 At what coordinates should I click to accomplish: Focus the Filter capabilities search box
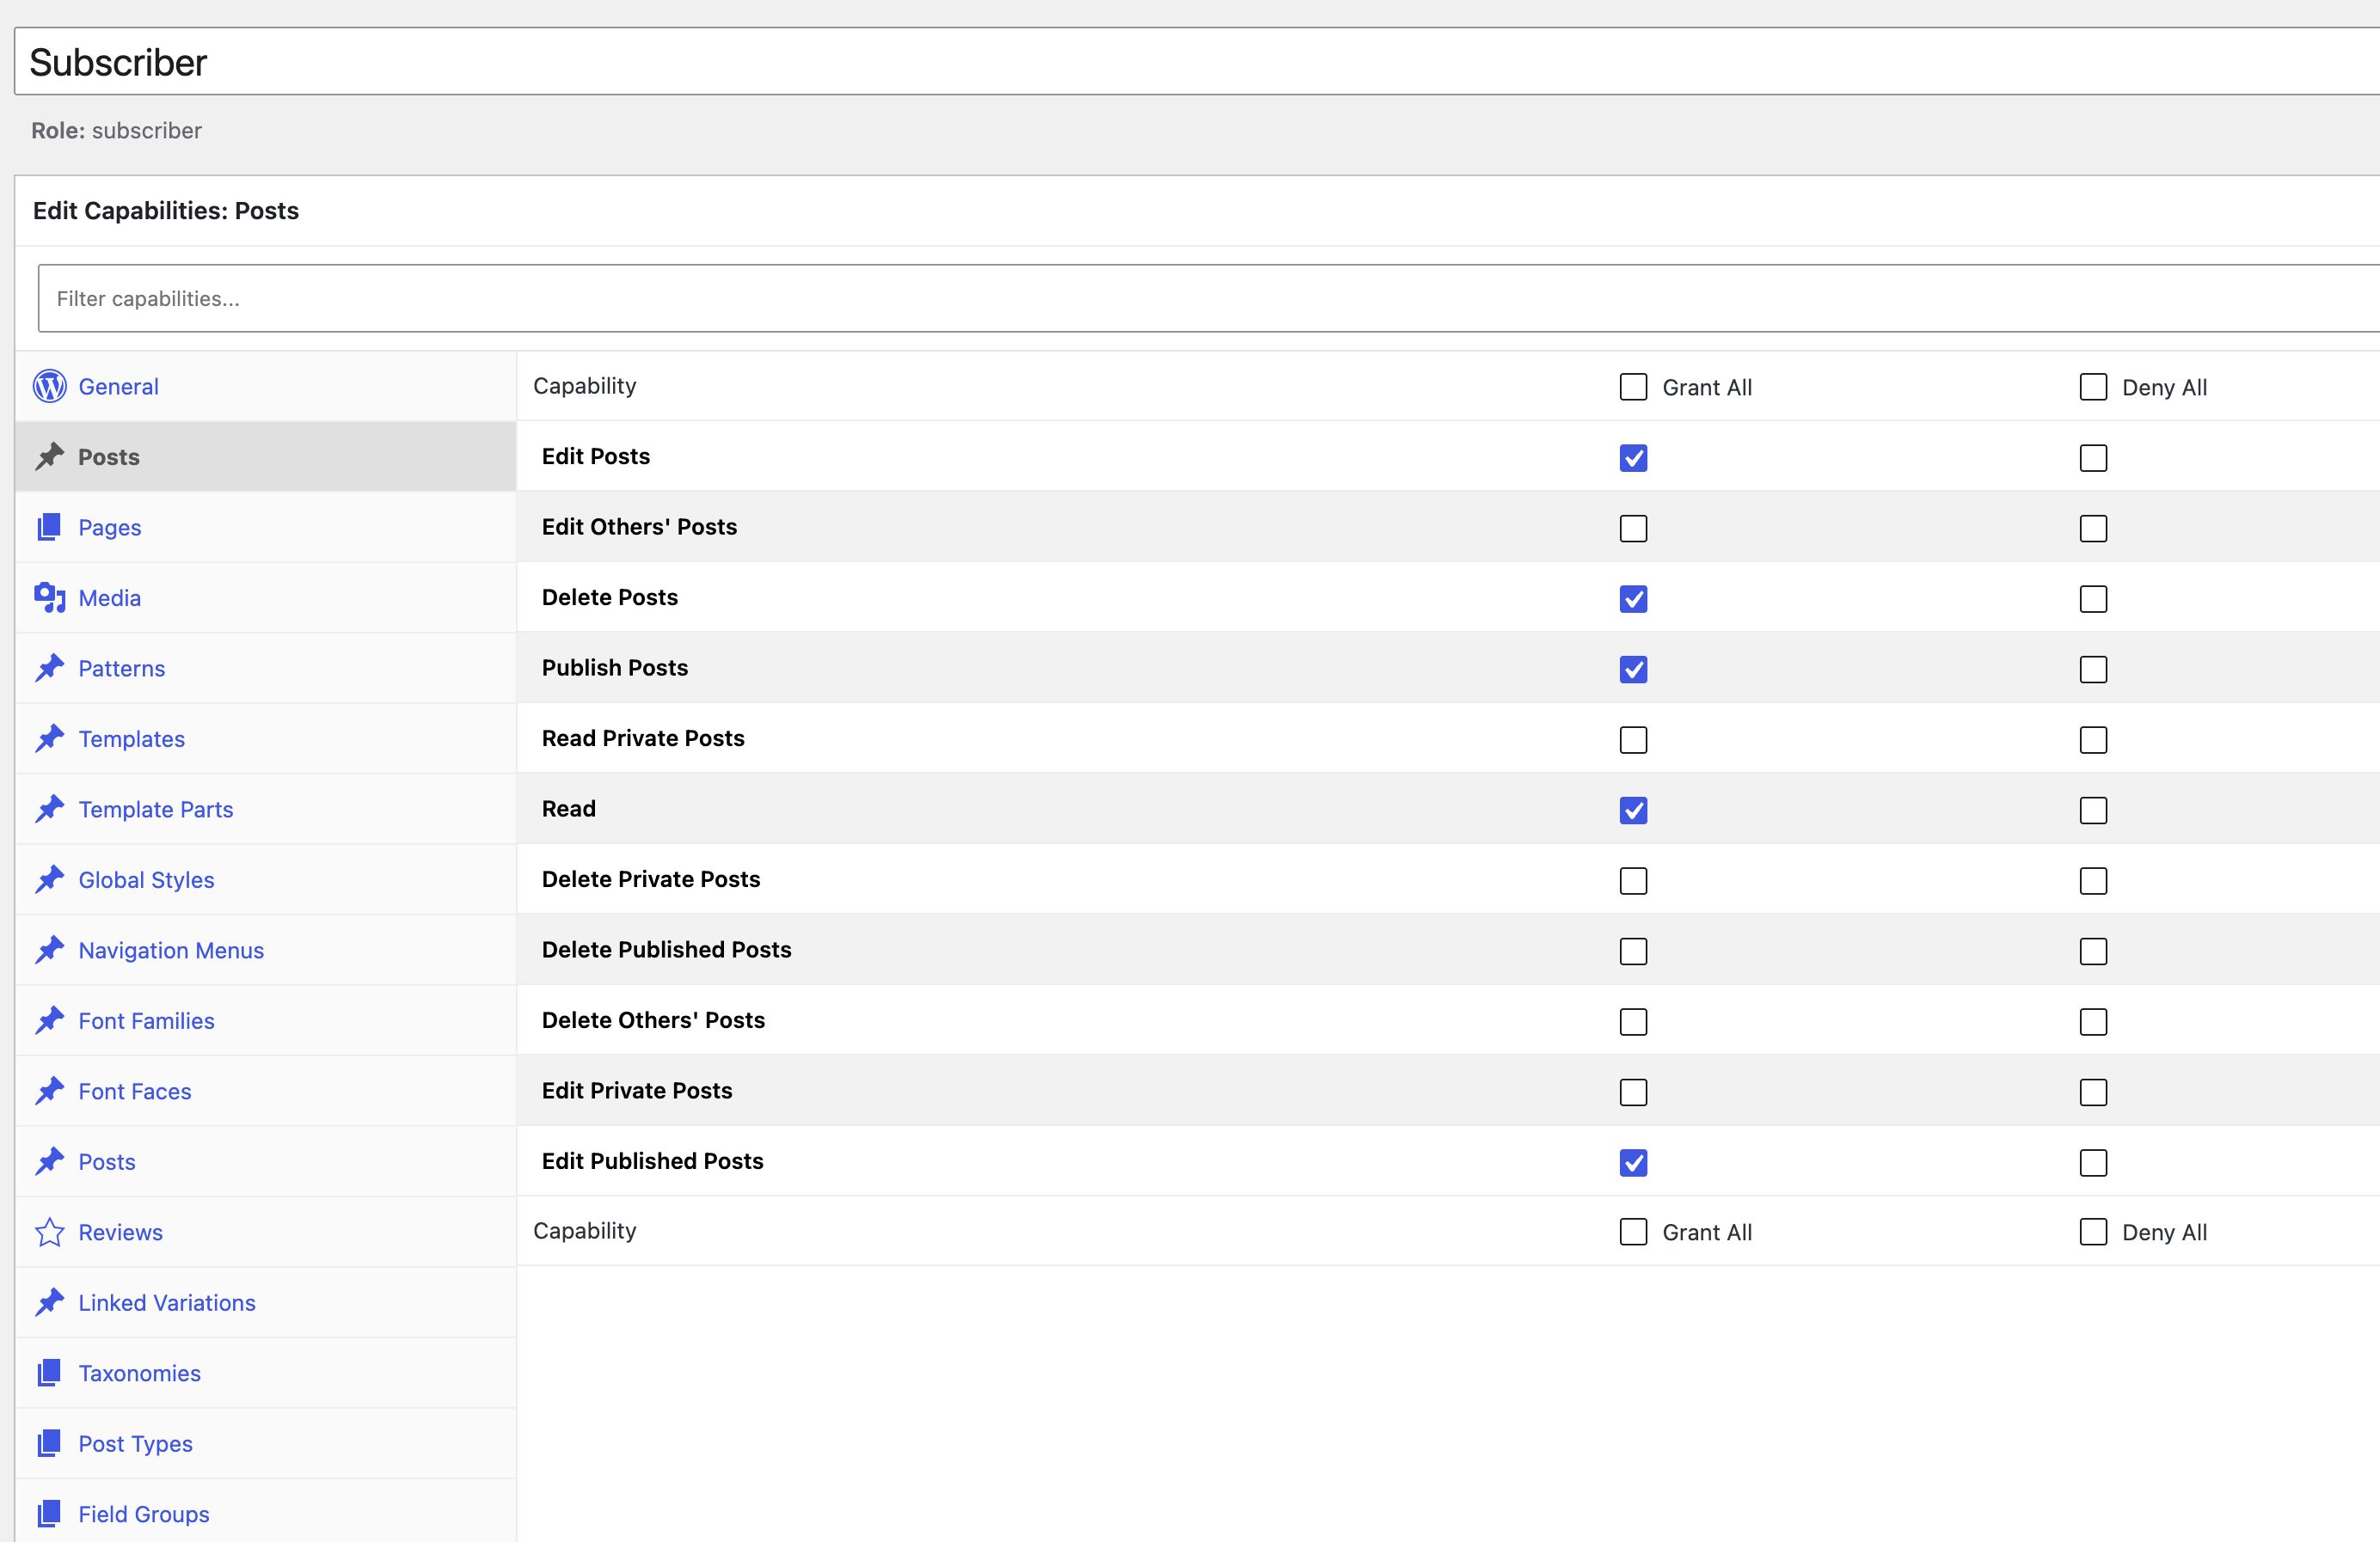[1209, 297]
